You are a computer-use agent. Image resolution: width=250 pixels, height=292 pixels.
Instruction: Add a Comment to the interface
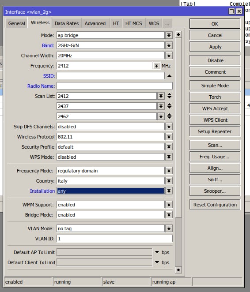pos(215,72)
